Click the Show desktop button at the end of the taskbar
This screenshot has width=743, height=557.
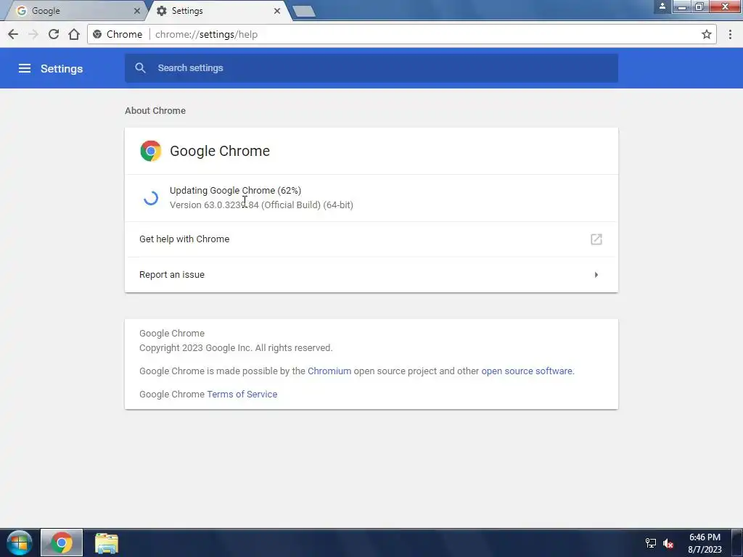point(737,542)
